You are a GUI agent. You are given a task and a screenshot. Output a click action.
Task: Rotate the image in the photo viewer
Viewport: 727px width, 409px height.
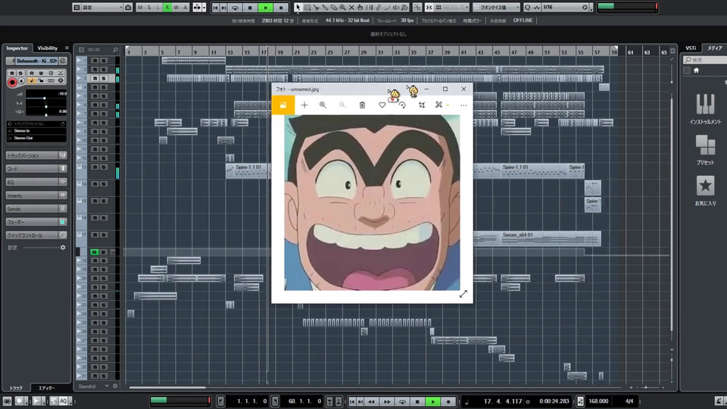tap(402, 105)
